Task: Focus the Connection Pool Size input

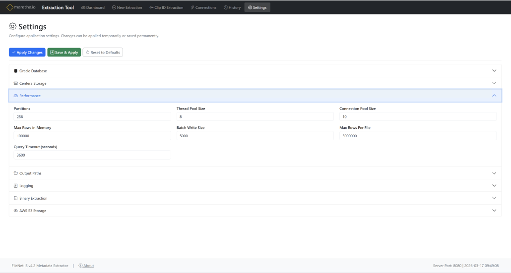Action: (418, 116)
